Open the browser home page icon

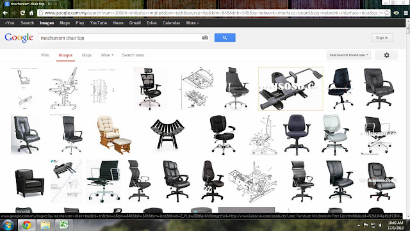(x=31, y=13)
